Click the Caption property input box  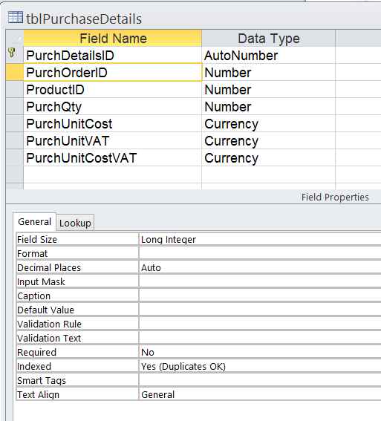coord(260,296)
